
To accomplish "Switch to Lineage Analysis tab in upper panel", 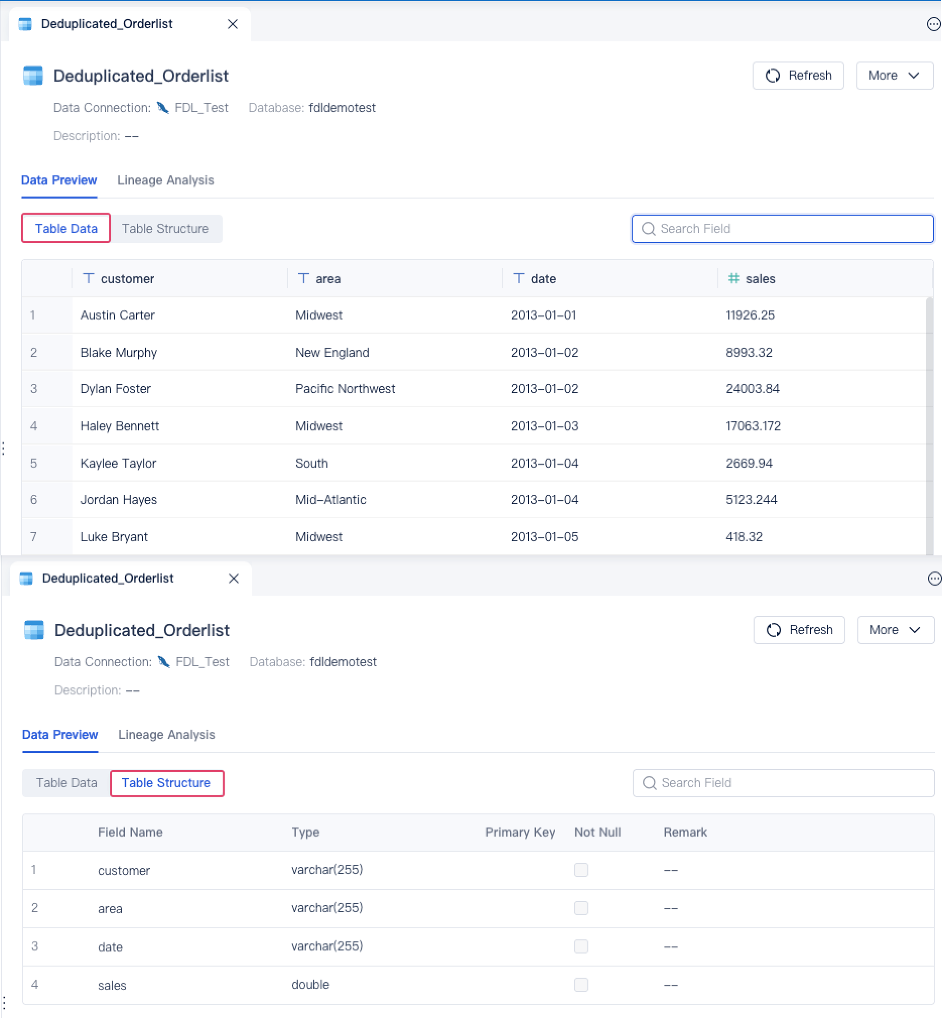I will click(166, 180).
